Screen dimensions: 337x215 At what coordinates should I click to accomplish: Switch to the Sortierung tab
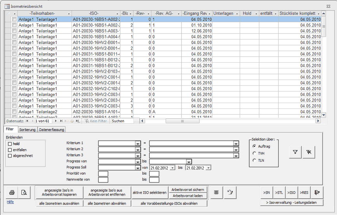27,129
